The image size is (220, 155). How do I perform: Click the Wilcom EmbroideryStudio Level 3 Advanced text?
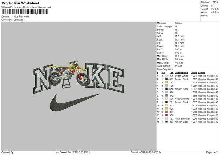pos(26,7)
